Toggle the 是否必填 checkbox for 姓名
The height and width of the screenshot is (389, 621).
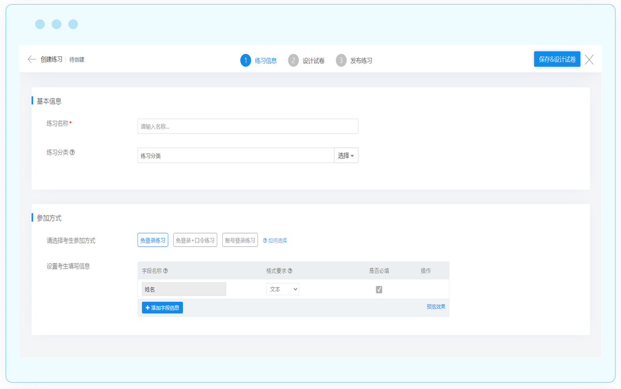(x=379, y=290)
